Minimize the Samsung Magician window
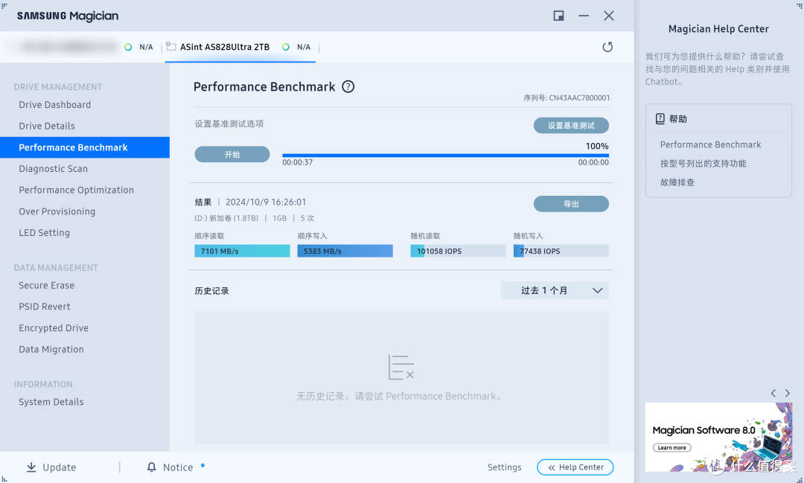The image size is (804, 483). pos(584,16)
